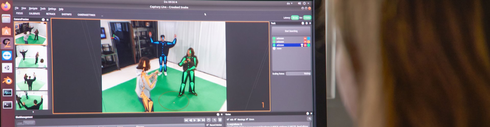
Task: Click the shot search magnifier button
Action: 215,120
